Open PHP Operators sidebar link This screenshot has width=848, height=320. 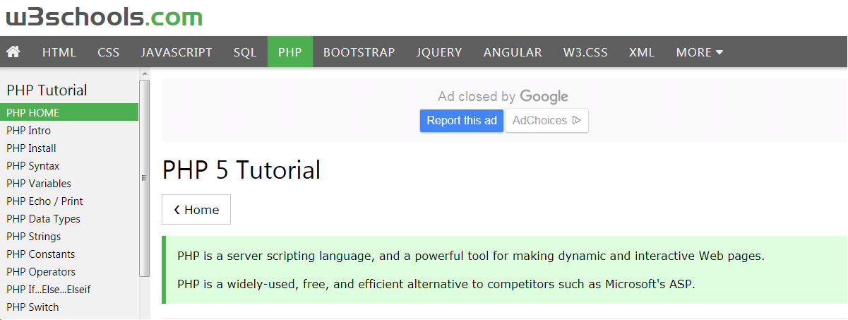pos(69,271)
